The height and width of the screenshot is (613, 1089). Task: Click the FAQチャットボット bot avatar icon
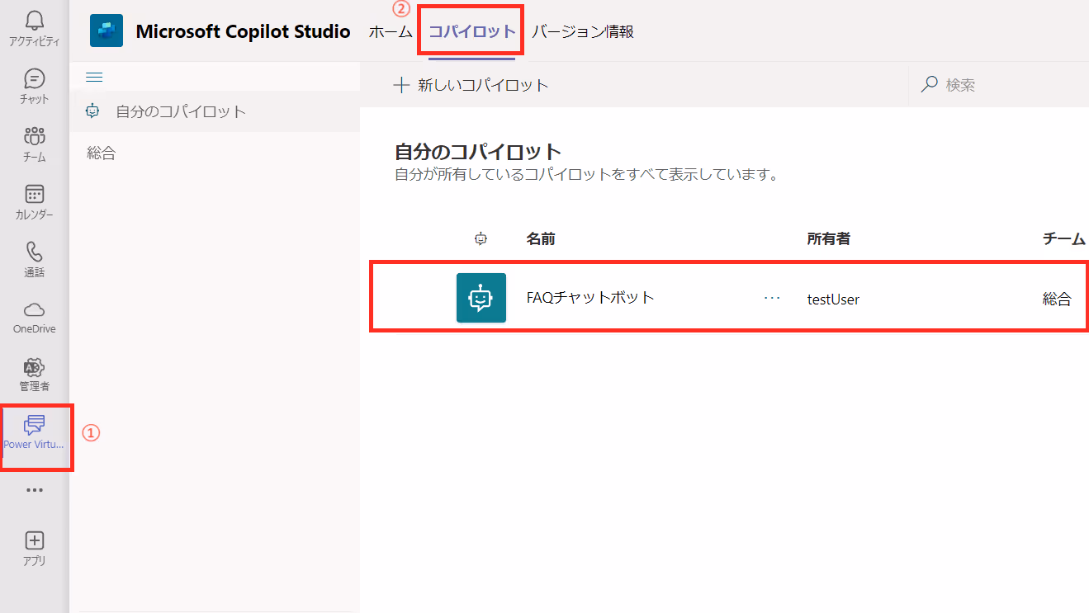click(x=481, y=298)
